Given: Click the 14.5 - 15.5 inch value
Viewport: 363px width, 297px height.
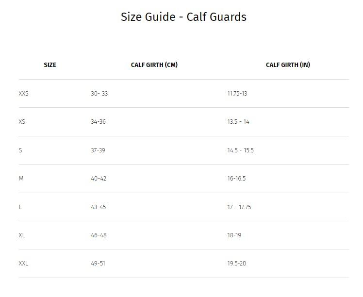Looking at the screenshot, I should click(x=240, y=150).
